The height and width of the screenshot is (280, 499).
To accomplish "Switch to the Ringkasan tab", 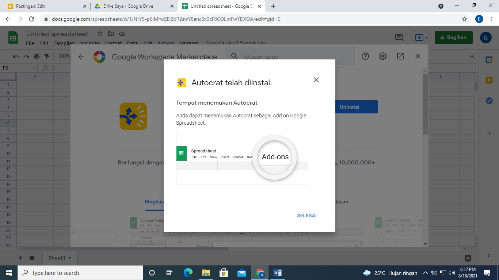I will coord(155,201).
